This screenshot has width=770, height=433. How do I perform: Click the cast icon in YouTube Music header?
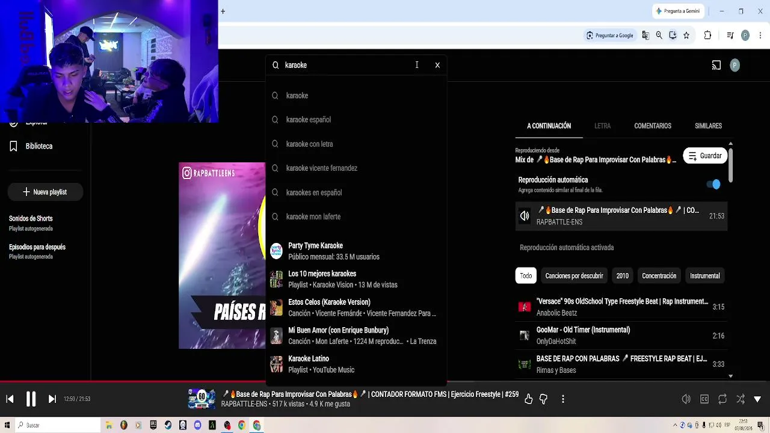pos(716,66)
